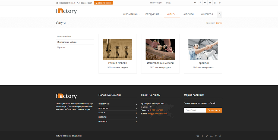Go to the НОВОСТИ menu item
This screenshot has height=140, width=278.
point(188,14)
